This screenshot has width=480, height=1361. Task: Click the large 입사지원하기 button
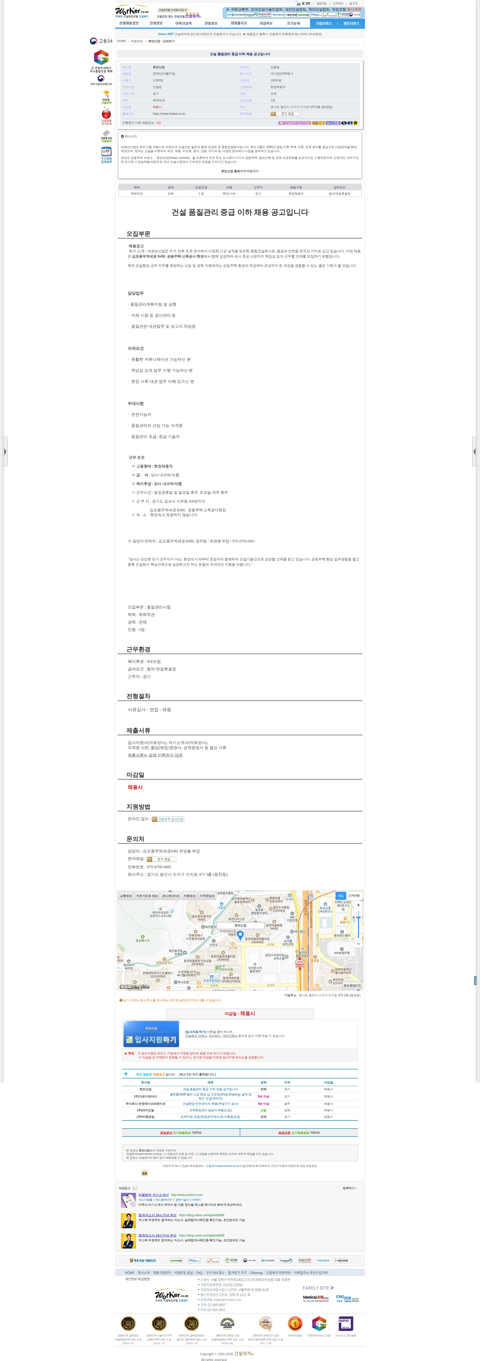[x=151, y=1033]
